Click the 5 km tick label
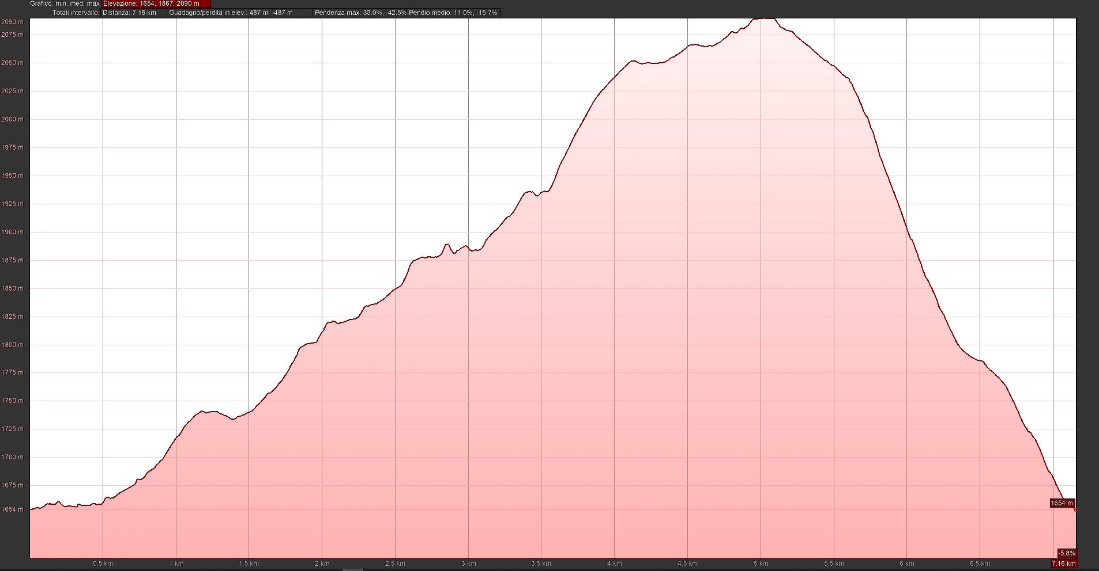 [761, 563]
